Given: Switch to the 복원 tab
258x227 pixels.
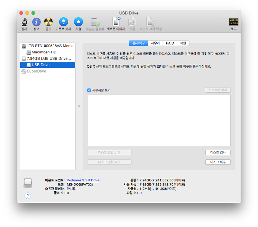Looking at the screenshot, I should tap(183, 43).
